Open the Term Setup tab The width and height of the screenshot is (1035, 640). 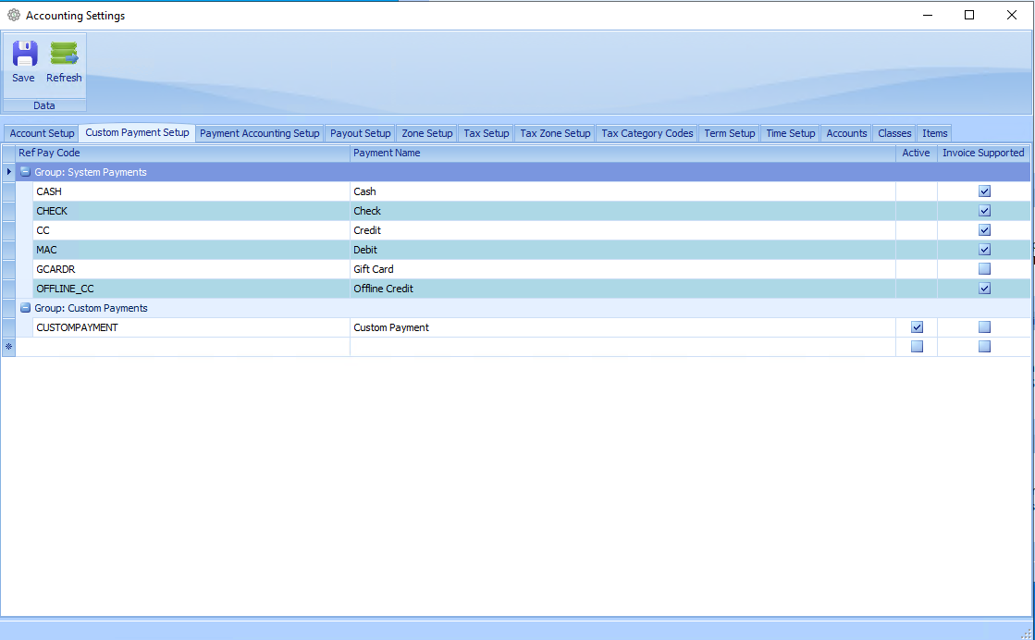click(x=730, y=133)
